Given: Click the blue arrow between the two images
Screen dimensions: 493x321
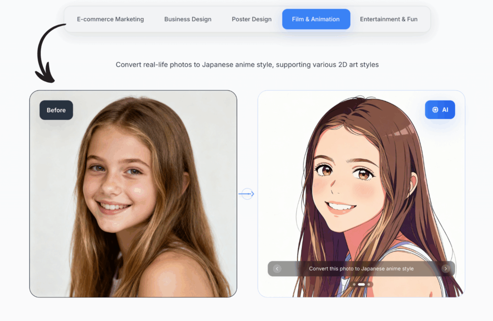Looking at the screenshot, I should coord(246,193).
